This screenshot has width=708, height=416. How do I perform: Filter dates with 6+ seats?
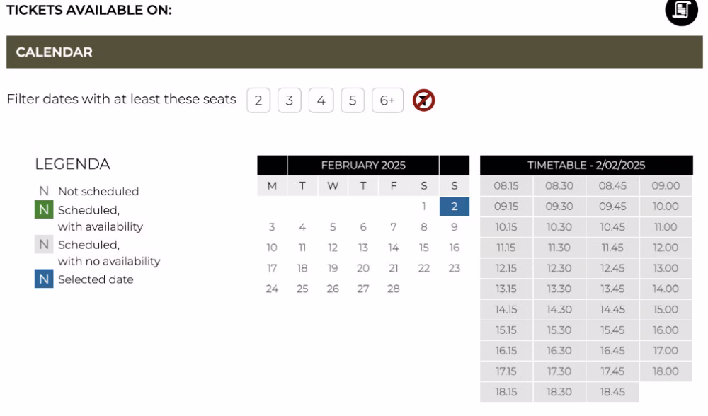tap(387, 100)
